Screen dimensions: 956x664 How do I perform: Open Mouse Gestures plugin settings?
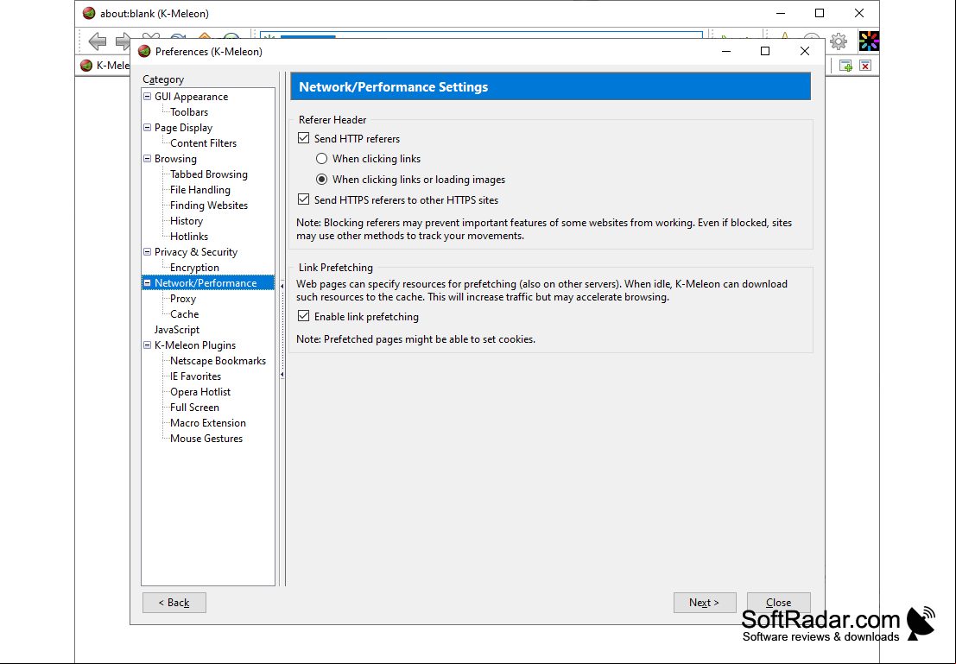click(206, 439)
